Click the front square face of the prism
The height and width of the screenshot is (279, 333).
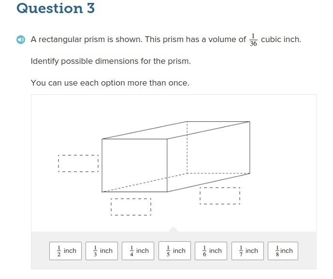134,165
